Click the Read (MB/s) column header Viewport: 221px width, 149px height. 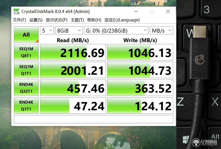point(73,40)
